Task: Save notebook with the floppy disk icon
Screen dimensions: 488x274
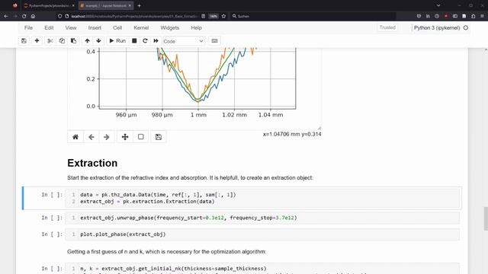Action: click(24, 41)
